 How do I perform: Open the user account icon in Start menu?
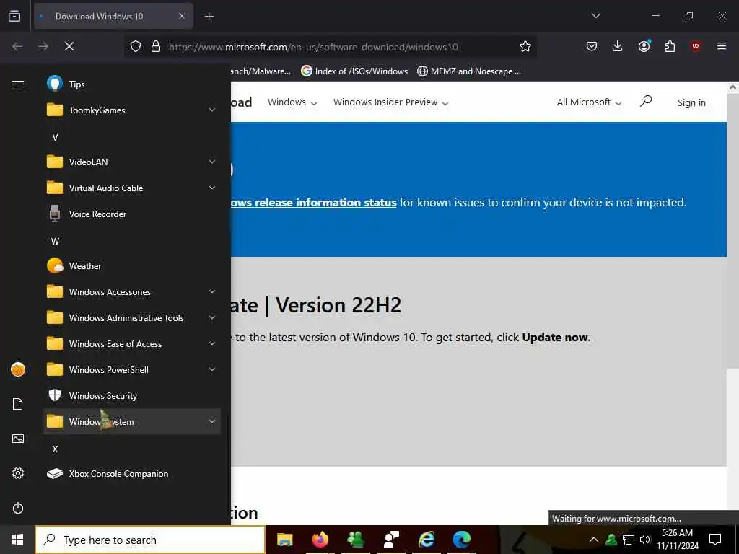point(18,369)
